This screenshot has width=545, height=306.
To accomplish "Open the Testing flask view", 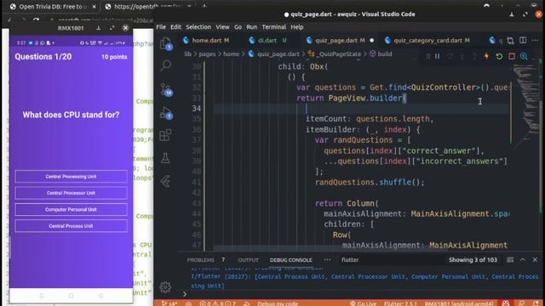I will tap(165, 158).
